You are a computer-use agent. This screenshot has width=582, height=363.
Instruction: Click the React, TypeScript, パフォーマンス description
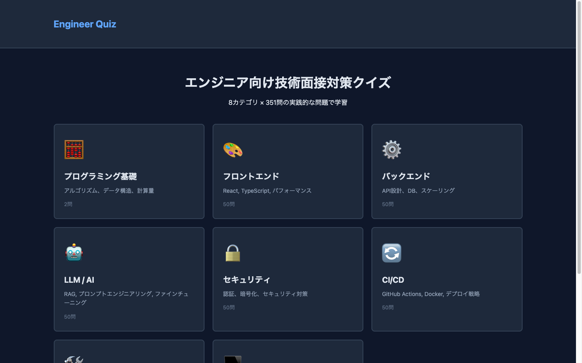pos(267,190)
